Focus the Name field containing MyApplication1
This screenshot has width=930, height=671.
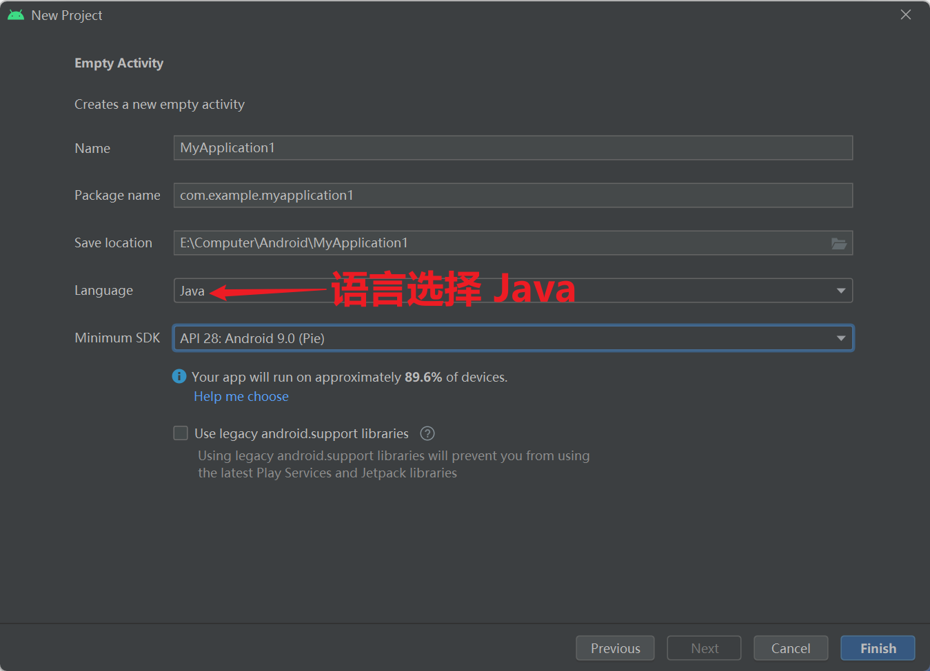[x=513, y=148]
